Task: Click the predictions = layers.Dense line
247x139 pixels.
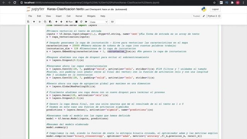Action: (x=100, y=110)
